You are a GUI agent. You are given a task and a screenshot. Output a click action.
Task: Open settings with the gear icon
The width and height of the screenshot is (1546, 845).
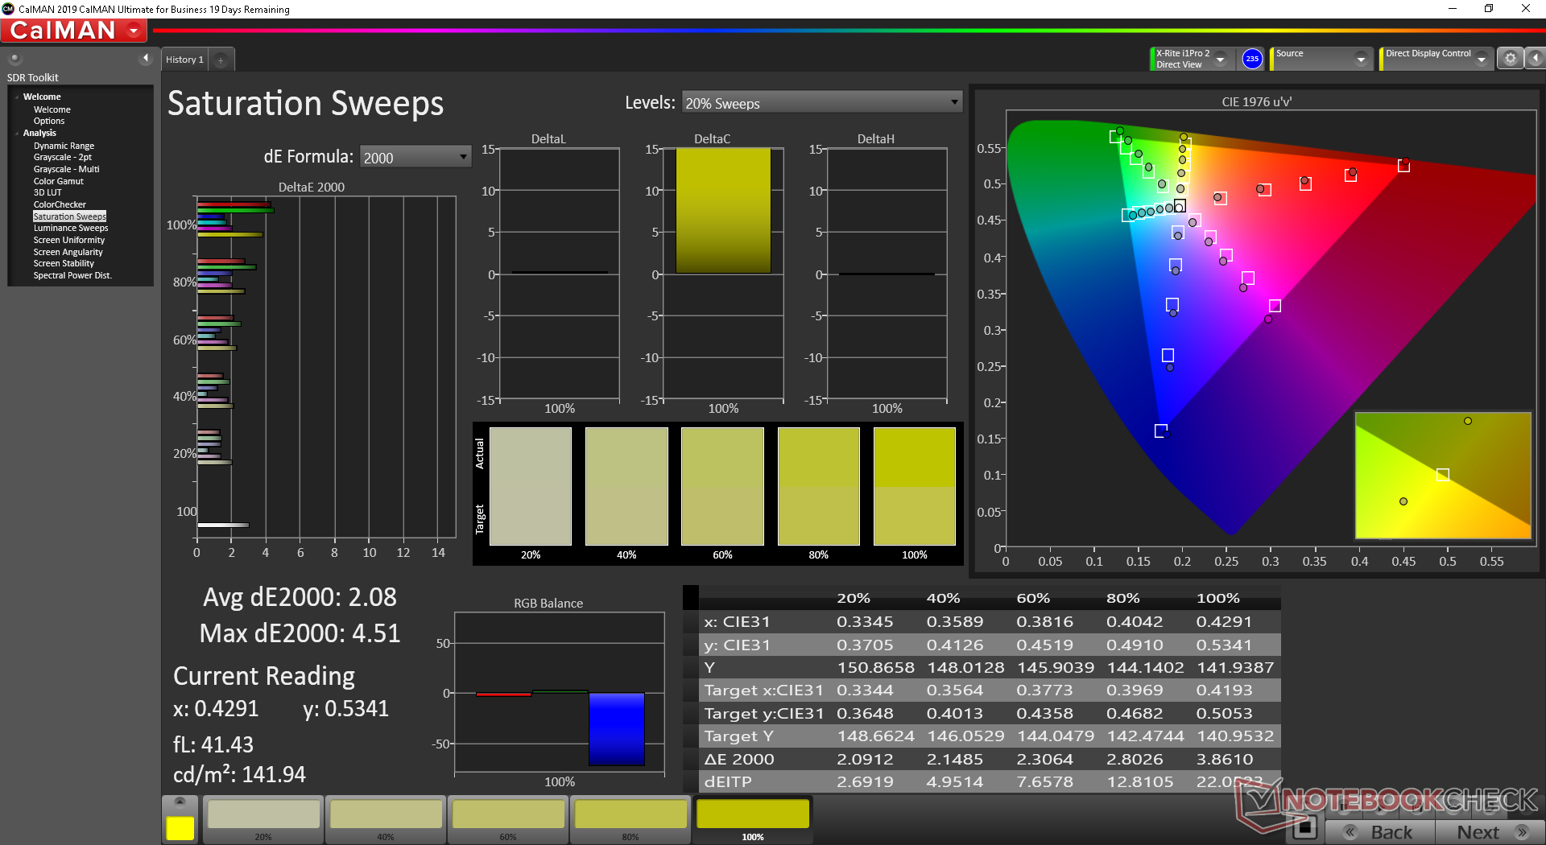click(1511, 59)
